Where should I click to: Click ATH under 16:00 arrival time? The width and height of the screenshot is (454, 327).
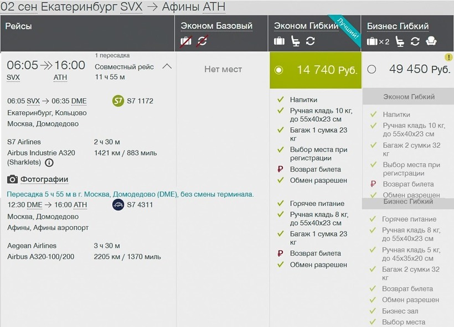point(60,77)
